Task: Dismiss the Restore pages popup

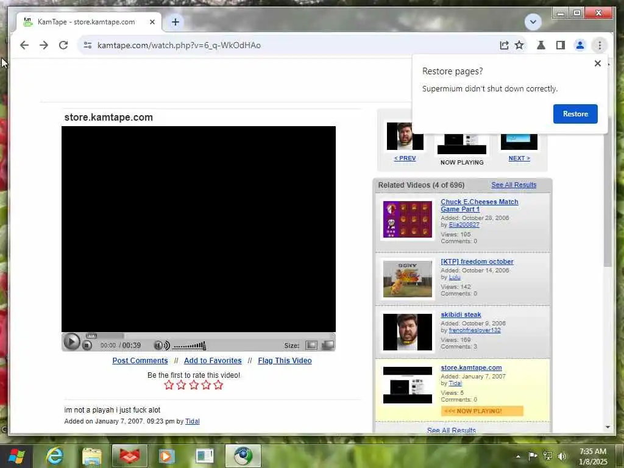Action: [597, 63]
